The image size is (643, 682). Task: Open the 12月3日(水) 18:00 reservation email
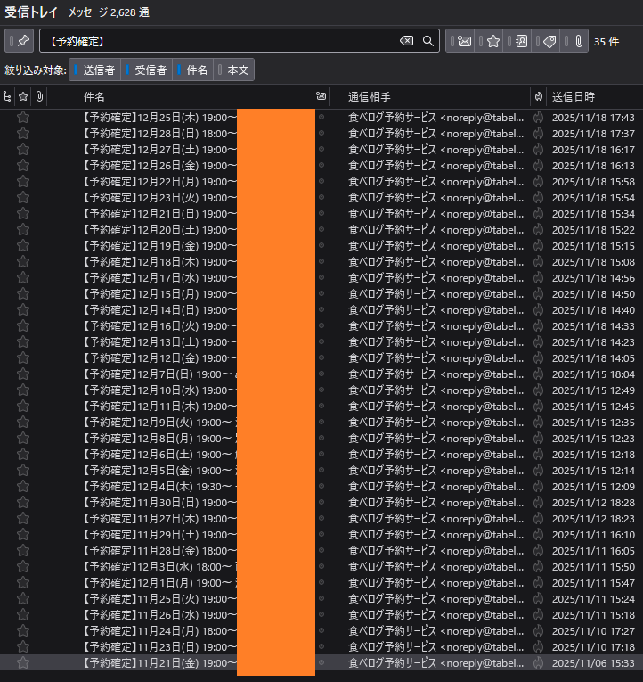point(160,567)
